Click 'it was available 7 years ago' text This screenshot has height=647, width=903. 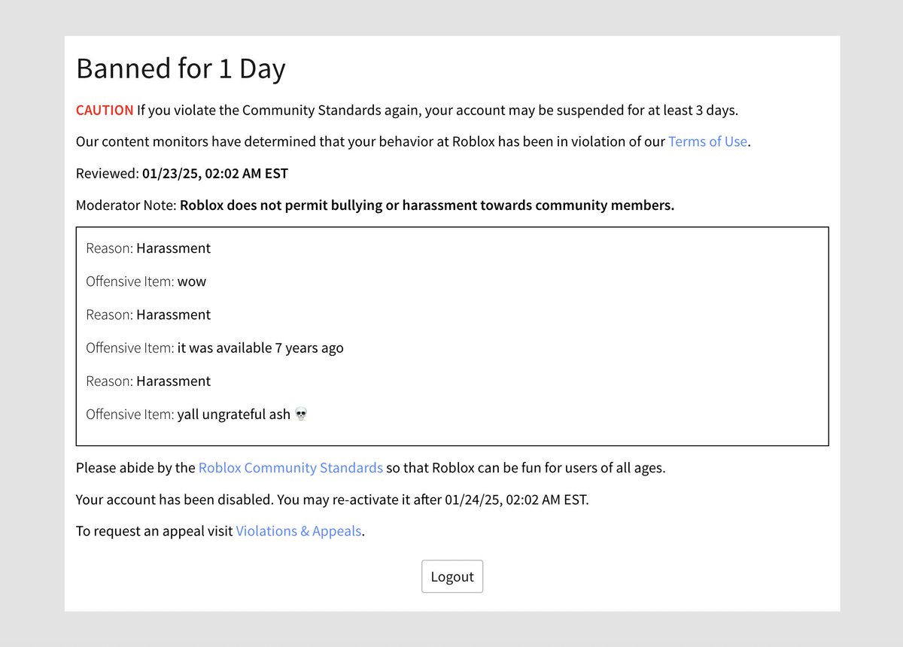(x=260, y=348)
